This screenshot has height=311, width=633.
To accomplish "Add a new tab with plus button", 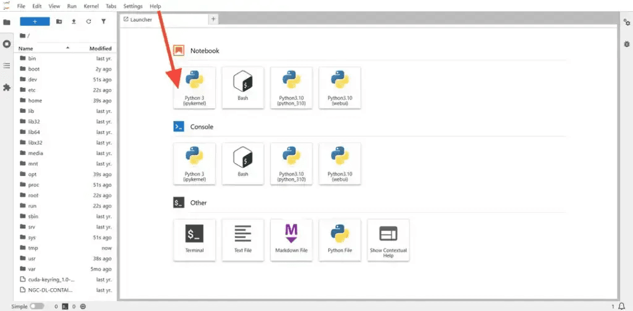I will pos(213,19).
